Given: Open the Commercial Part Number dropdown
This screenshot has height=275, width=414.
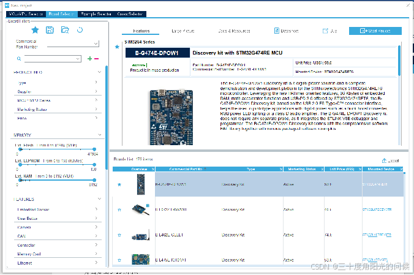Looking at the screenshot, I should [x=96, y=43].
